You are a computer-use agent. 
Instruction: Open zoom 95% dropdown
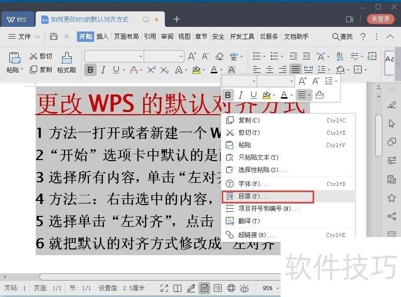(x=277, y=288)
